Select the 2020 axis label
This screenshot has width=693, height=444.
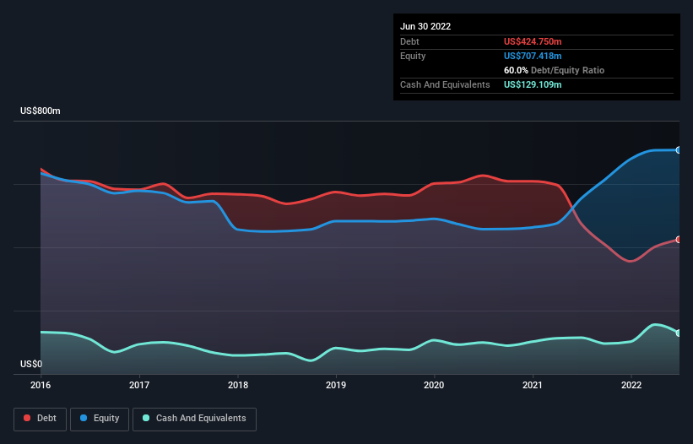tap(434, 385)
